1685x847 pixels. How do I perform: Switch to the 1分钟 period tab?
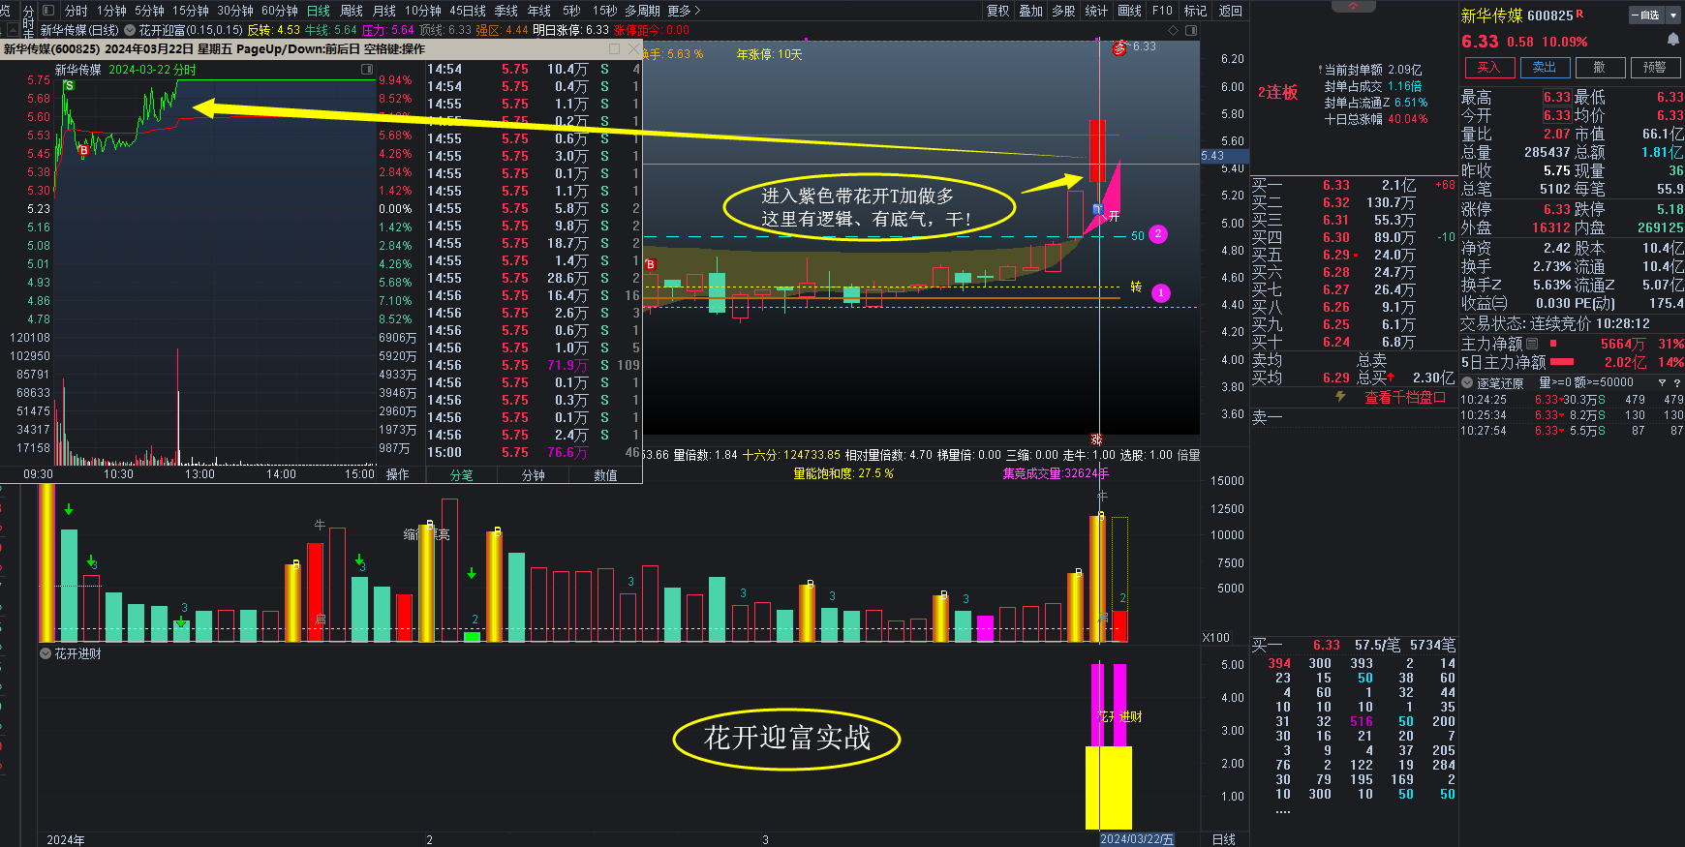(112, 11)
